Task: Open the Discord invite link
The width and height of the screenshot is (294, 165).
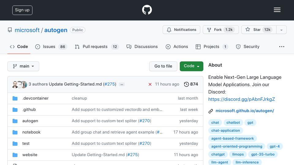Action: pos(242,99)
